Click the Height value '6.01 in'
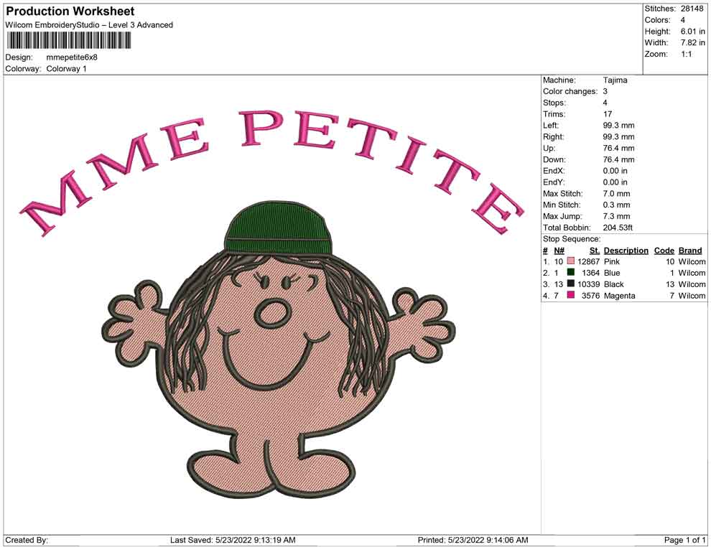711x547 pixels. [693, 32]
